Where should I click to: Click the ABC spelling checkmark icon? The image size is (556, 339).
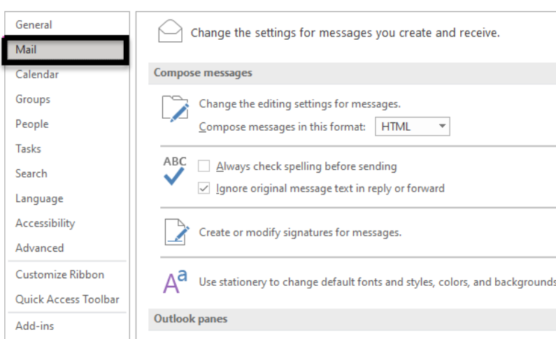(174, 171)
